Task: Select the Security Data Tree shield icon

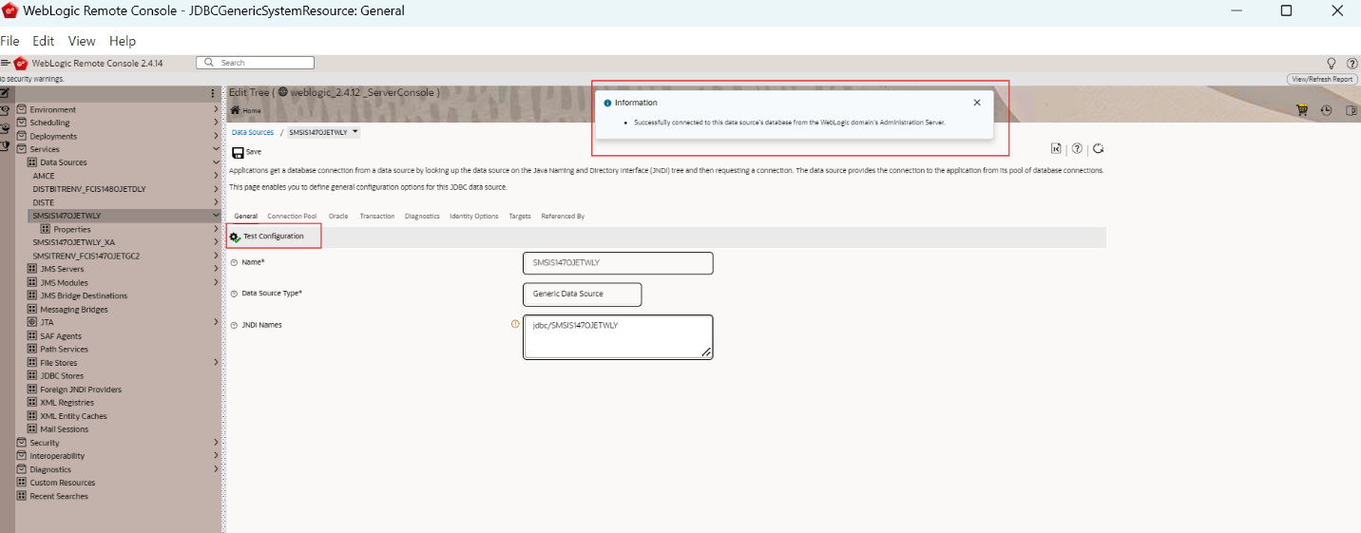Action: (5, 145)
